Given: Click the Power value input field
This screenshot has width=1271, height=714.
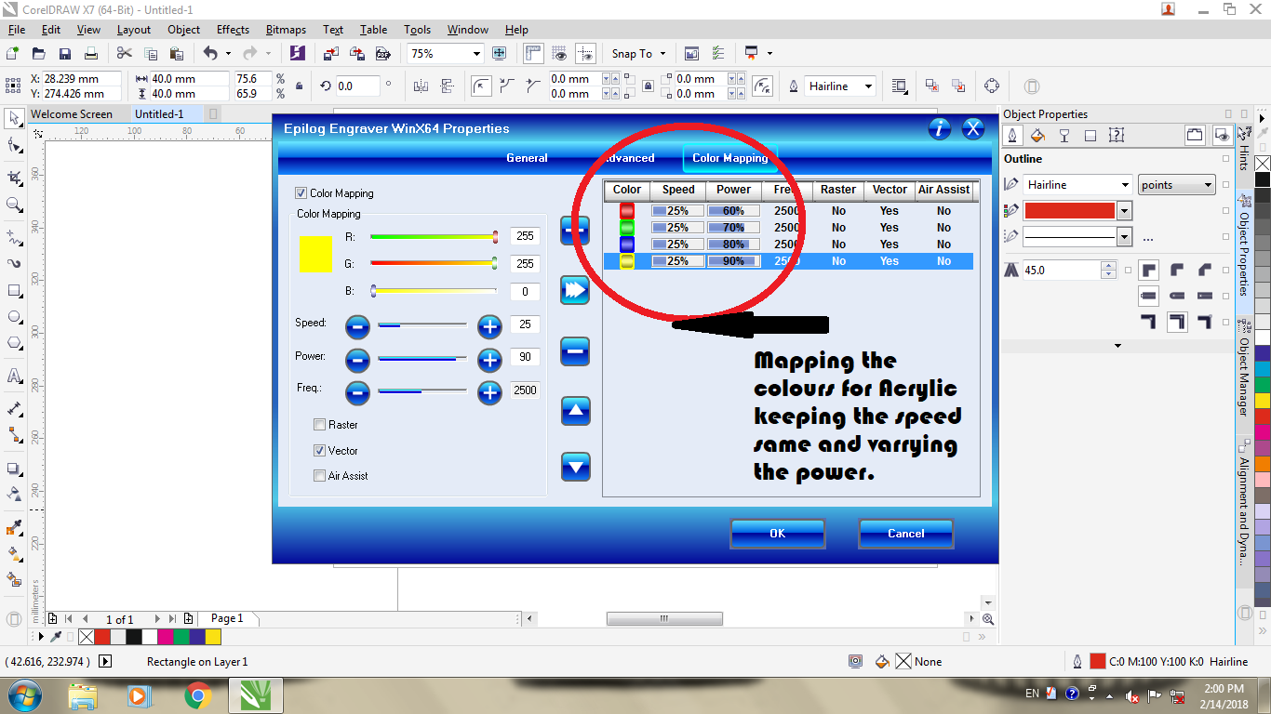Looking at the screenshot, I should tap(525, 358).
